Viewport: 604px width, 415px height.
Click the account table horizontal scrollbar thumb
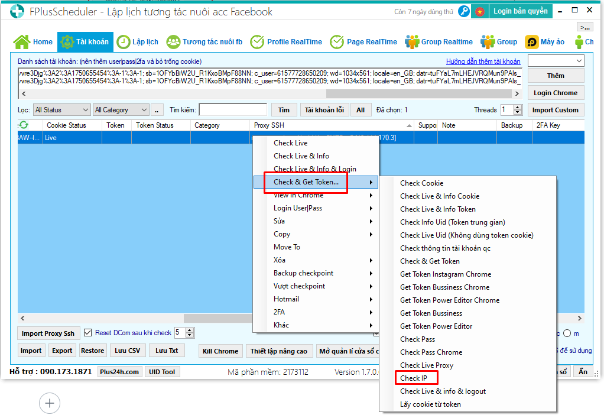pyautogui.click(x=219, y=318)
